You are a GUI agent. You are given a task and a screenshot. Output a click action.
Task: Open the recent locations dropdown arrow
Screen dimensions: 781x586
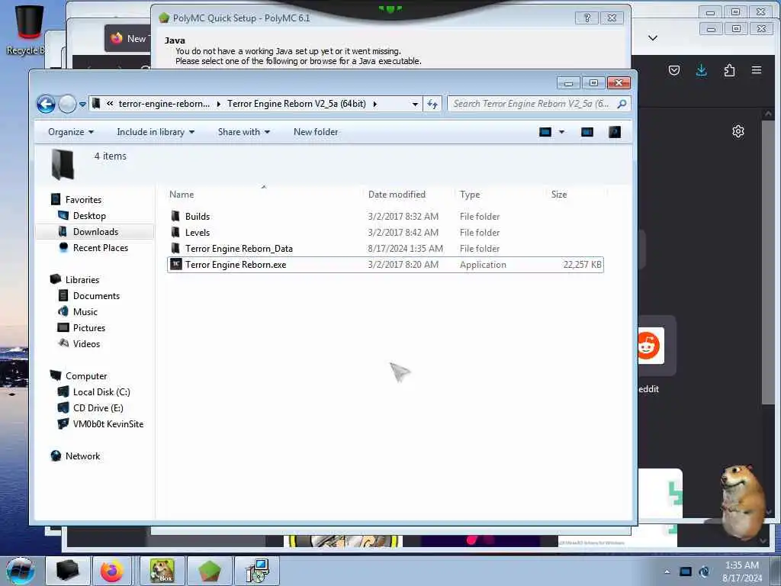82,104
